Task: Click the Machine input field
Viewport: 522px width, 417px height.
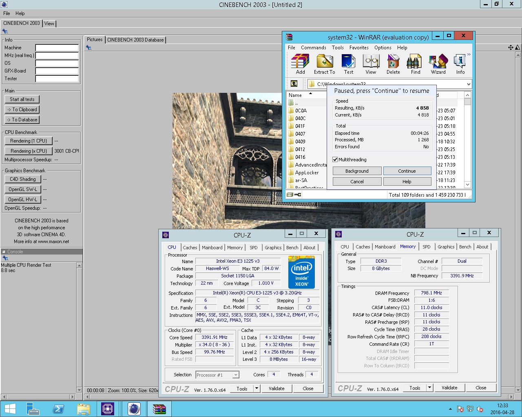Action: pyautogui.click(x=57, y=48)
